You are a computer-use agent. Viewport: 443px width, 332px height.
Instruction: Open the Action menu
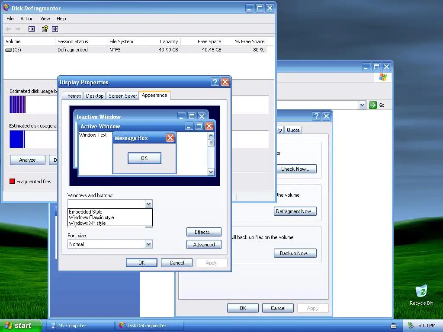(27, 19)
